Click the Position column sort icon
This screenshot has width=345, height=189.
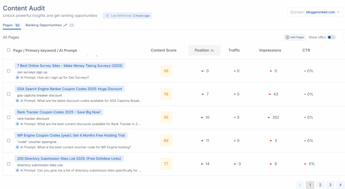212,50
